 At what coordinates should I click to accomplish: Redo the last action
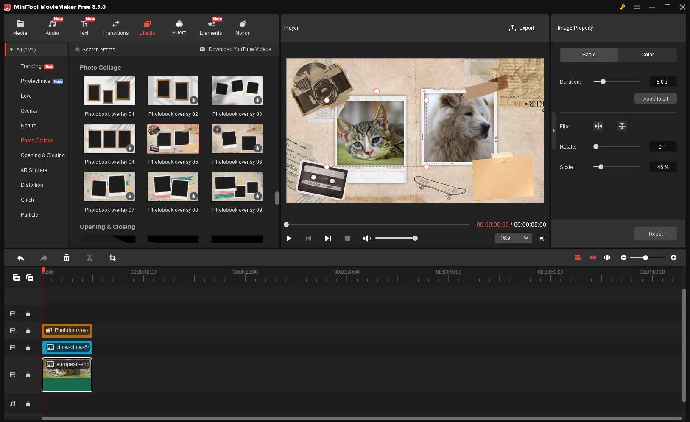pos(43,258)
